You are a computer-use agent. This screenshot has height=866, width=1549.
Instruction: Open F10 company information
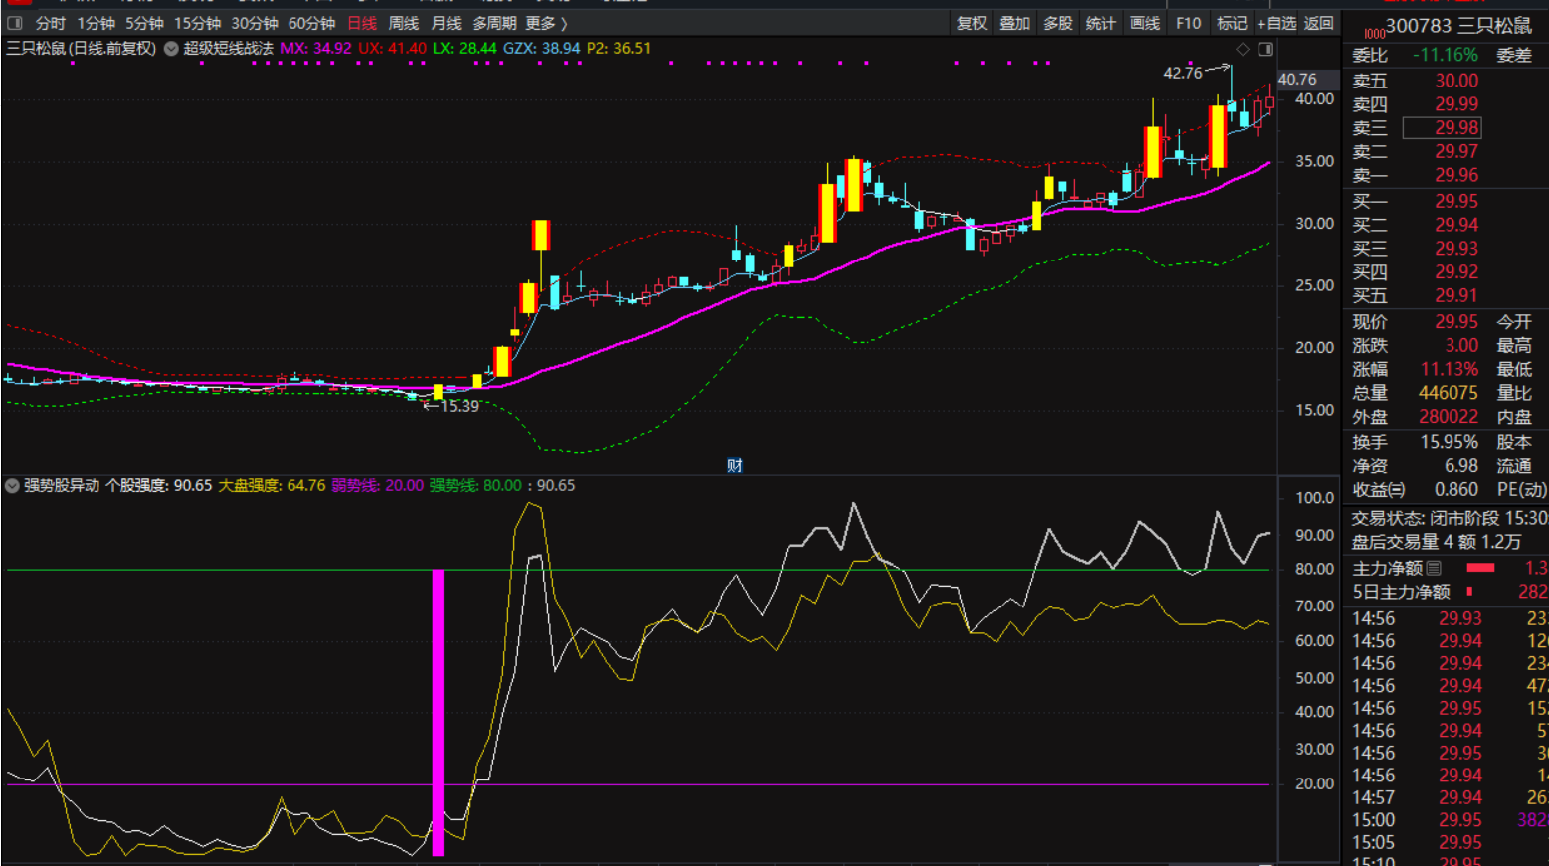[1188, 23]
